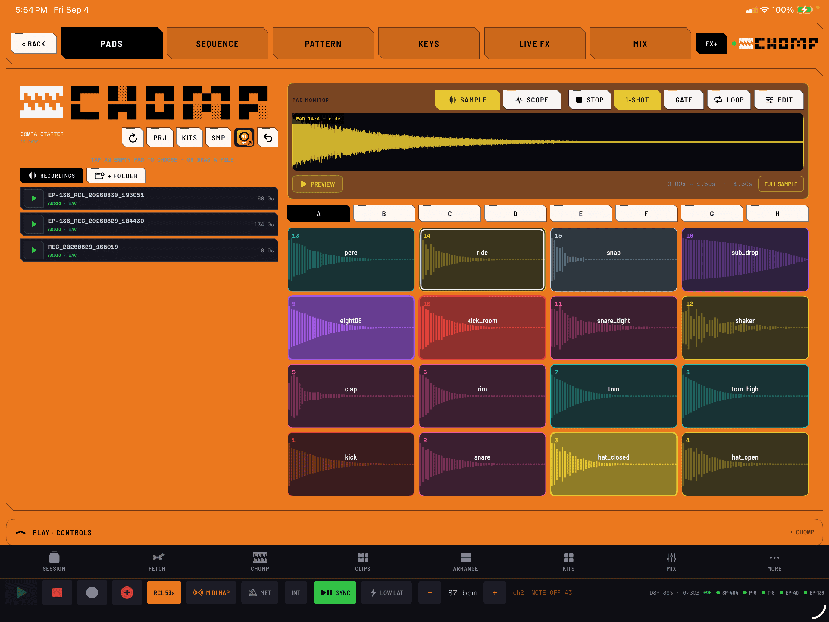Open the More ellipsis icon

pos(774,561)
